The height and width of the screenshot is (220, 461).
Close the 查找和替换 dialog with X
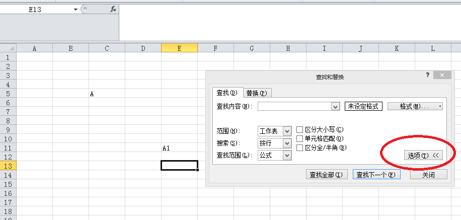coord(442,76)
